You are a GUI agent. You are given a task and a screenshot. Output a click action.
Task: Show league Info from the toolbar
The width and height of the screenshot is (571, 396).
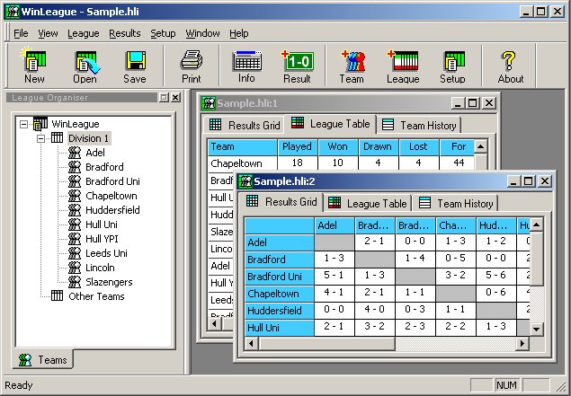click(x=246, y=66)
